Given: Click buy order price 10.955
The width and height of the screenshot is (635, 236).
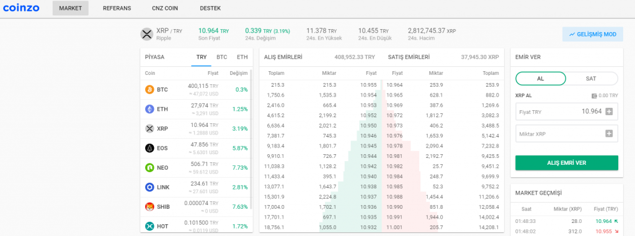Looking at the screenshot, I should click(368, 85).
